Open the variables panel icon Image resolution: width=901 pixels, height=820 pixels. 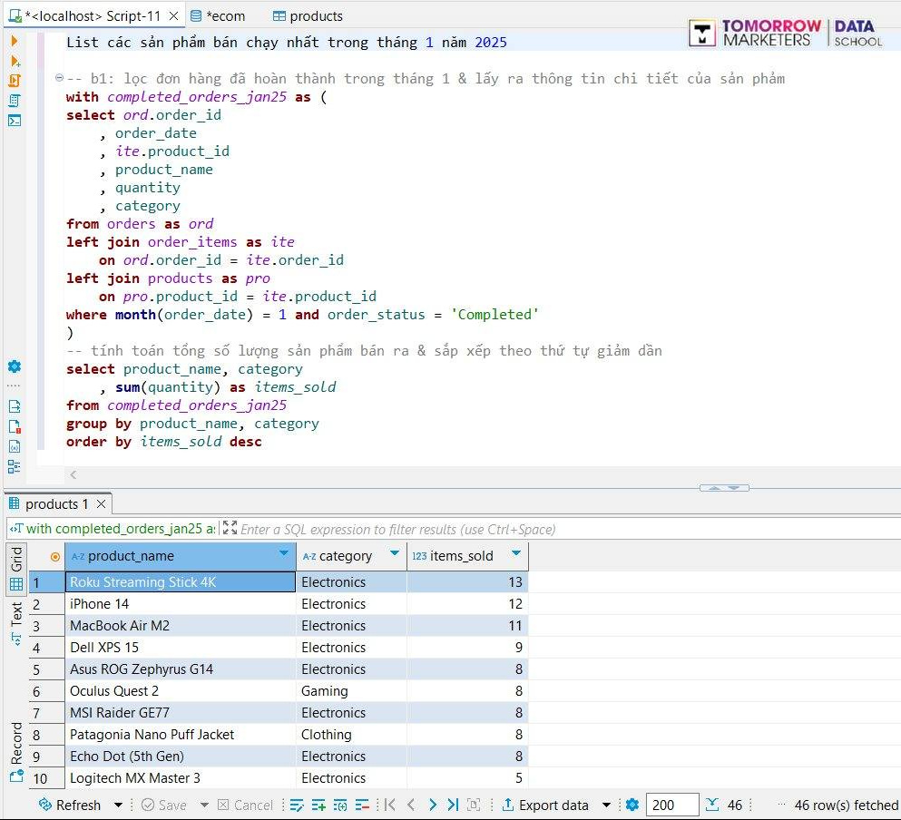pos(15,446)
